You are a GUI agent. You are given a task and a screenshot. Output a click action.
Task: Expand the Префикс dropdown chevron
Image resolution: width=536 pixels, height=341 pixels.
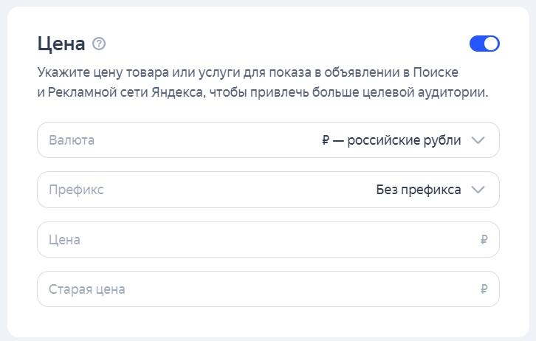tap(478, 190)
